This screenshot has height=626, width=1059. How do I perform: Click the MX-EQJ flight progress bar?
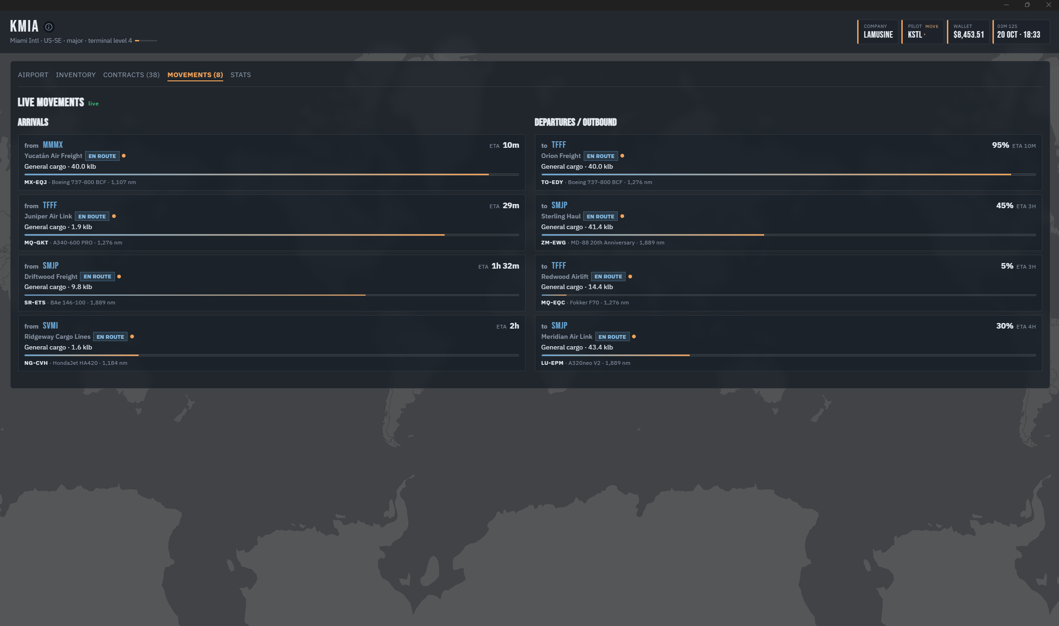click(272, 175)
